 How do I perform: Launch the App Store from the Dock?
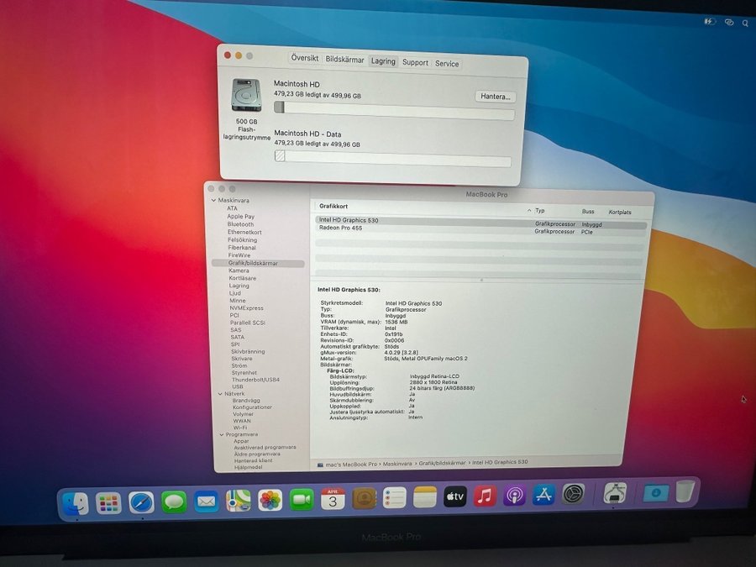pyautogui.click(x=543, y=495)
